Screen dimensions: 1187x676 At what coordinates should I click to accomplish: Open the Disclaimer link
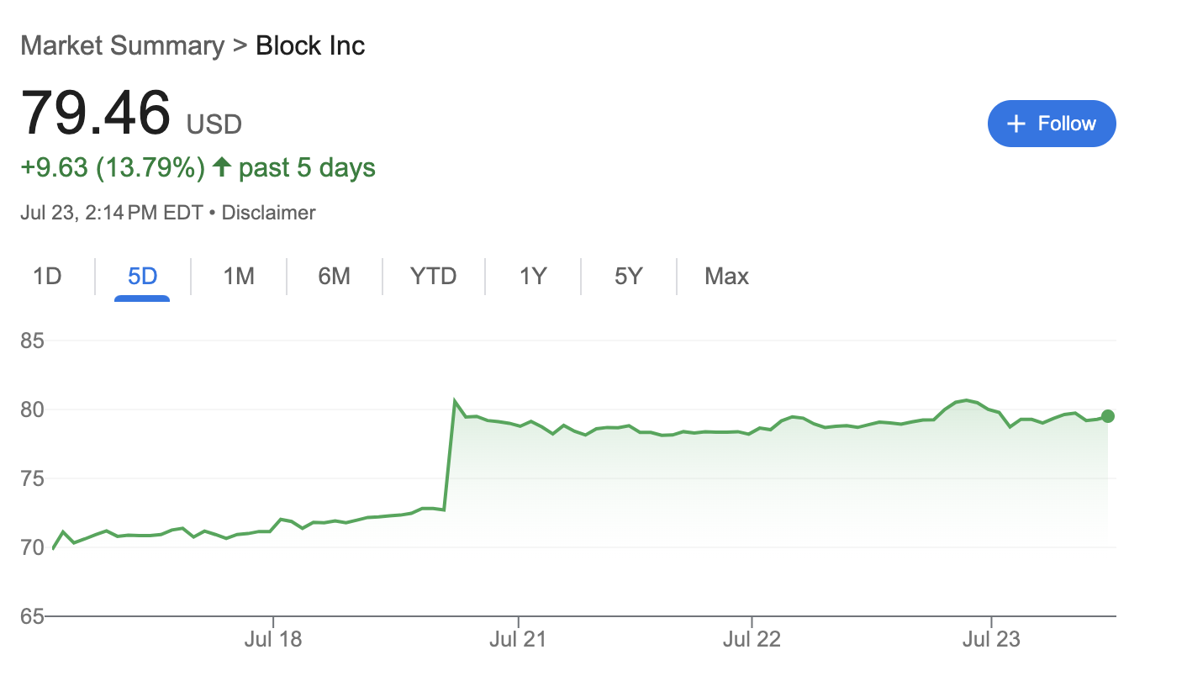[x=267, y=212]
